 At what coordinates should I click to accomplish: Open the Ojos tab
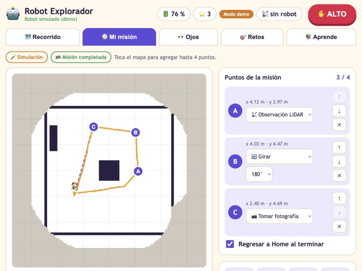point(188,37)
